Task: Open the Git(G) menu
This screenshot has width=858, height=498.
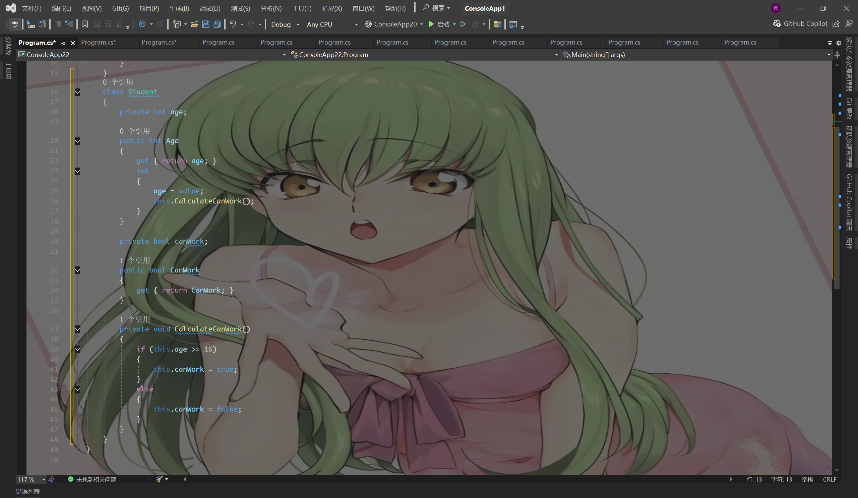Action: [121, 8]
